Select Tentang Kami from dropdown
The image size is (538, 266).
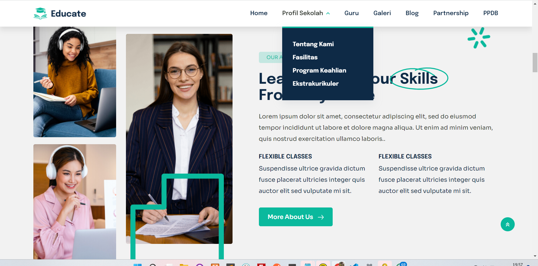pos(313,44)
